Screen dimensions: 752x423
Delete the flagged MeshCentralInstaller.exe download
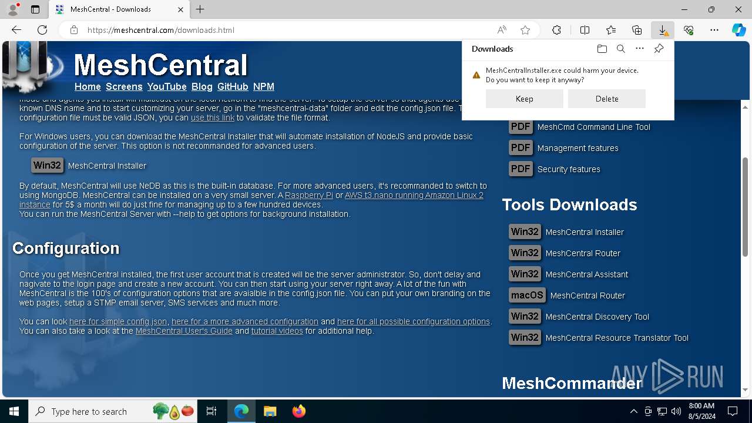pyautogui.click(x=607, y=99)
